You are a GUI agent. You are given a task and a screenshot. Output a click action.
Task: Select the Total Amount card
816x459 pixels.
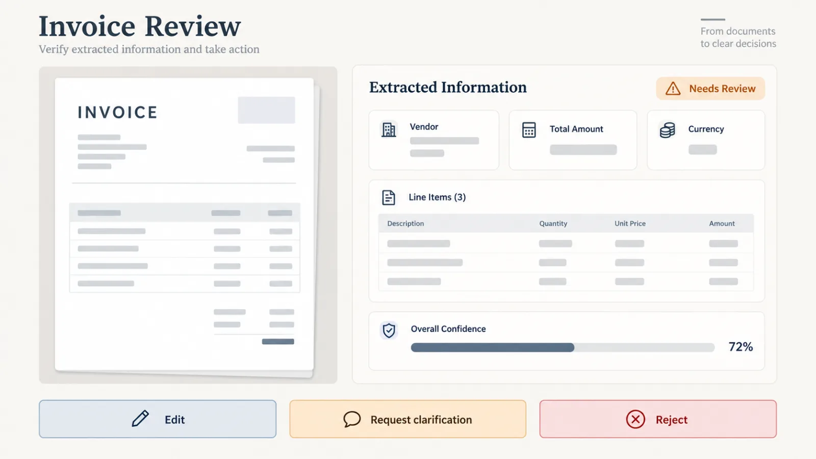(x=573, y=140)
